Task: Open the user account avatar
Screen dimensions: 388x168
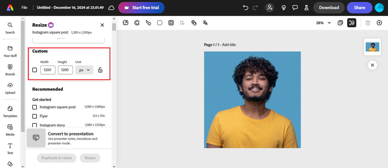Action: click(379, 8)
